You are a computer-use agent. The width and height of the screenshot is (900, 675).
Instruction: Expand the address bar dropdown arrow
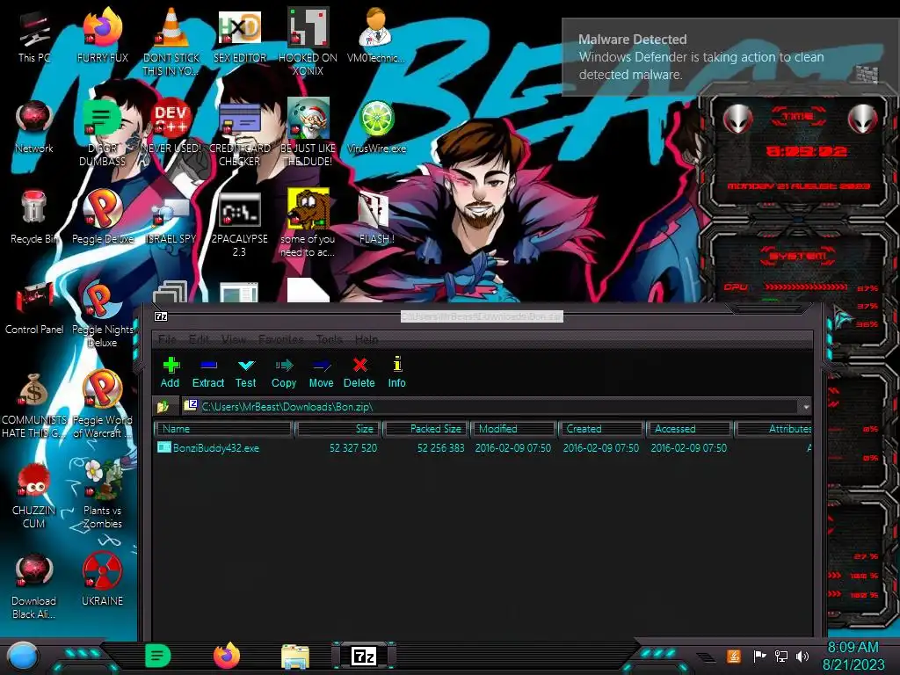806,406
